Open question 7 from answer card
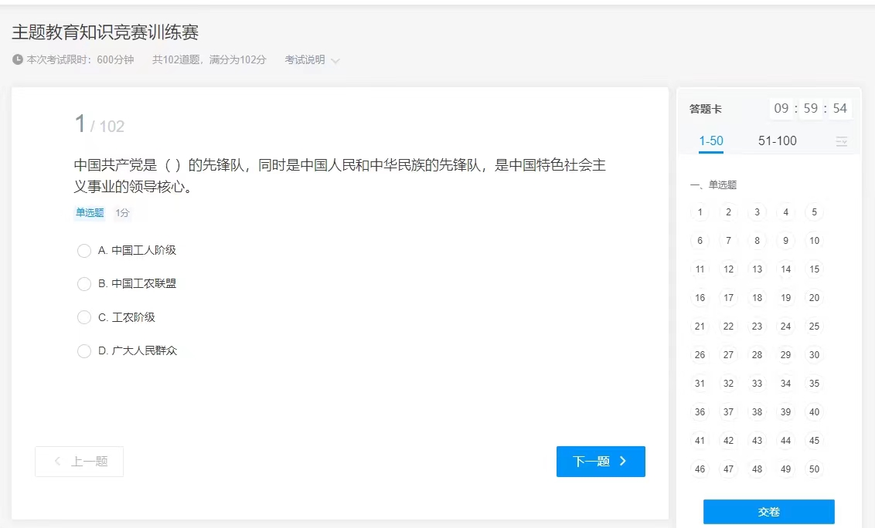Viewport: 875px width, 528px height. click(728, 240)
